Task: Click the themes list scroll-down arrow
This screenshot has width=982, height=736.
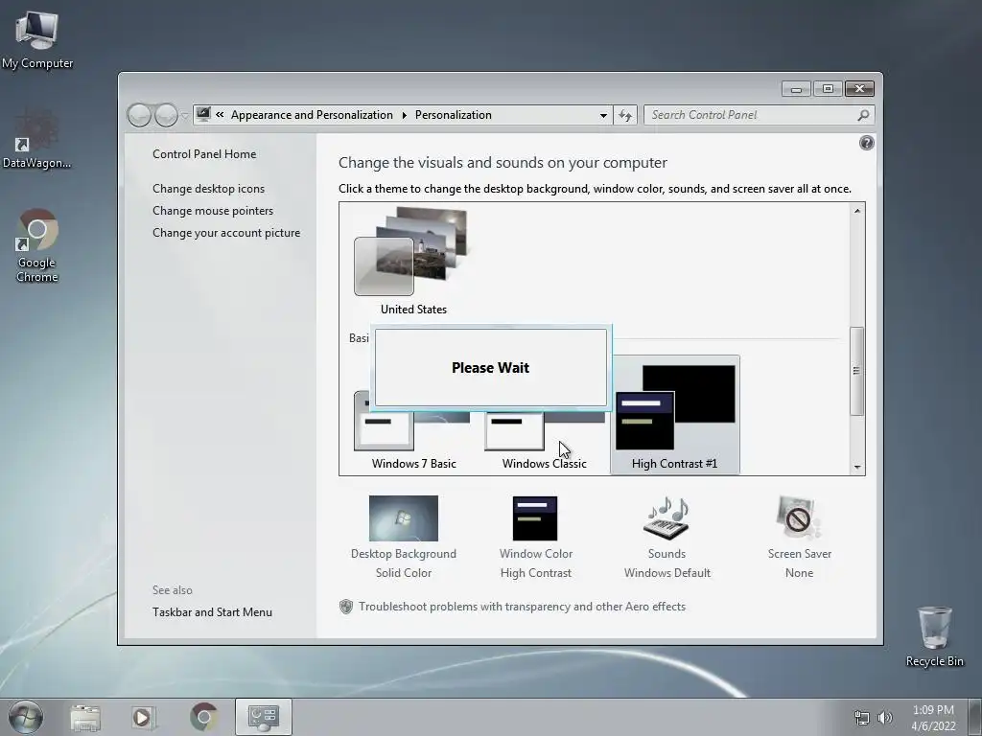Action: click(x=856, y=467)
